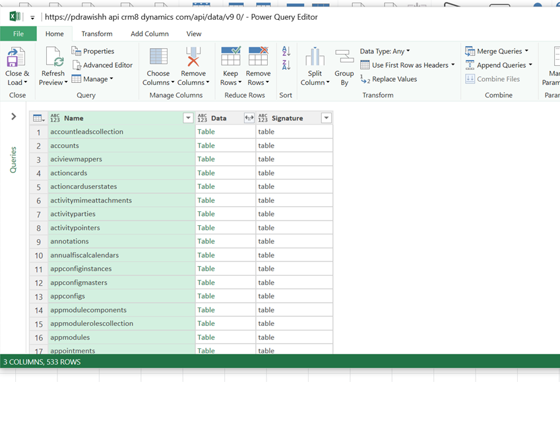Screen dimensions: 560x428
Task: Open the Signature column filter dropdown
Action: (x=326, y=119)
